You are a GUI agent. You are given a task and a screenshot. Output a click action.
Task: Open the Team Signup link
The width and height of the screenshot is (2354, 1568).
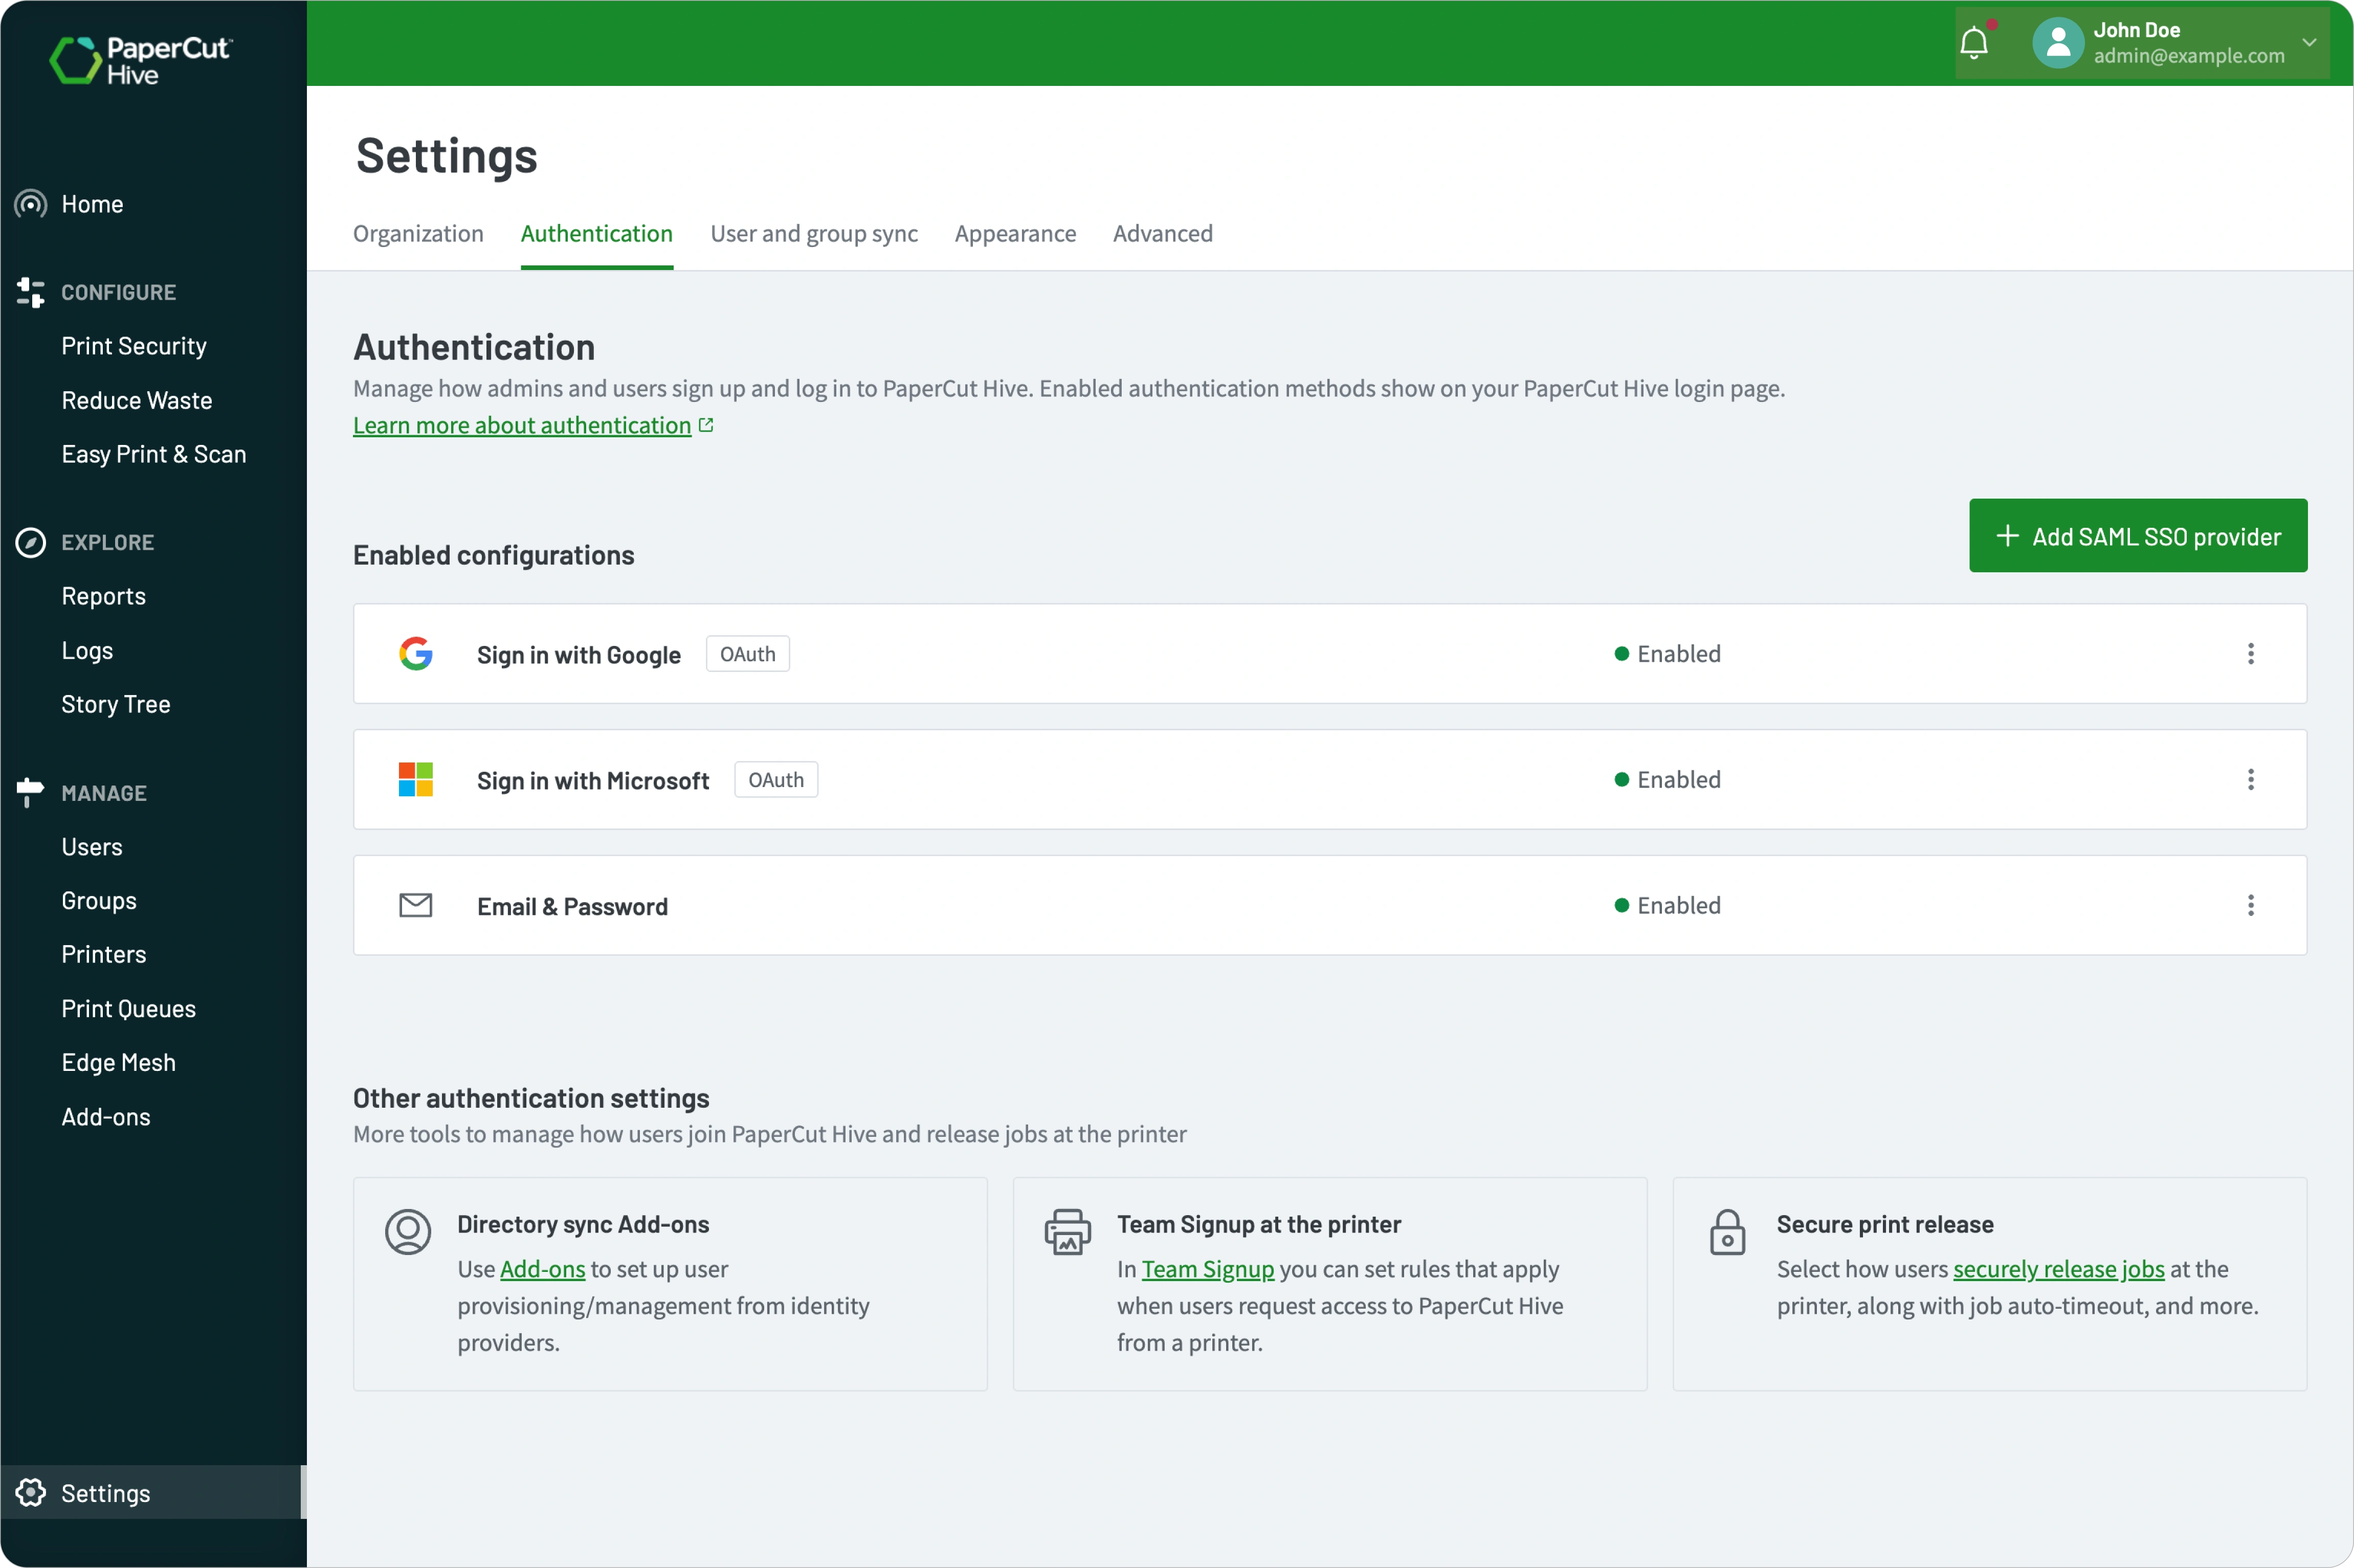[x=1208, y=1269]
